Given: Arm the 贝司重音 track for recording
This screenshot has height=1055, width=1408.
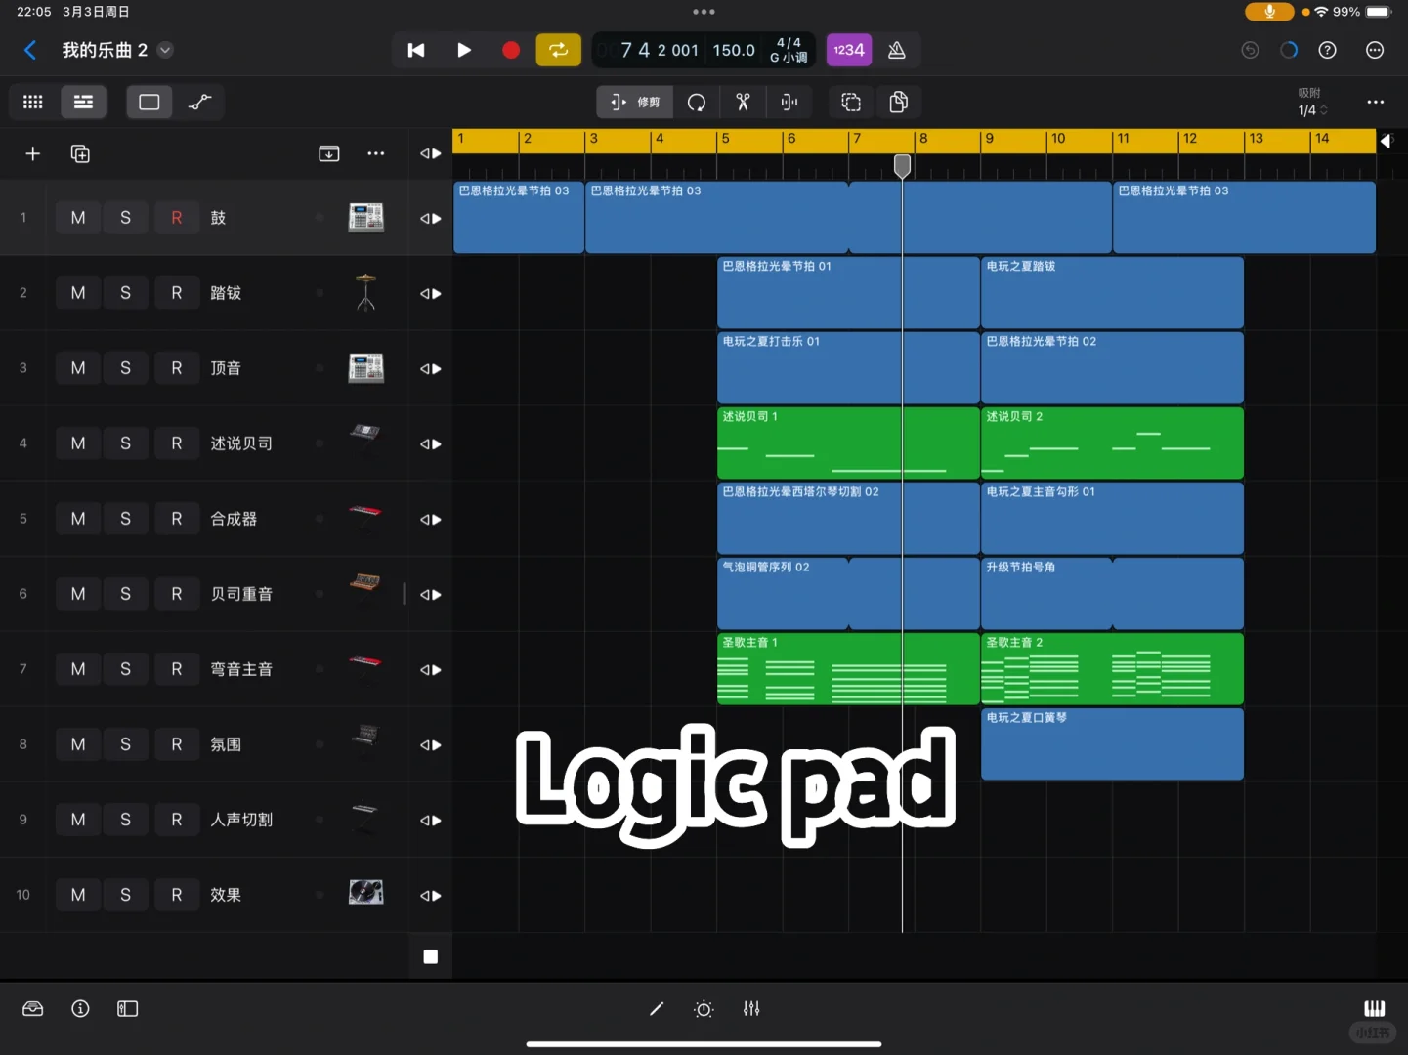Looking at the screenshot, I should (x=177, y=593).
